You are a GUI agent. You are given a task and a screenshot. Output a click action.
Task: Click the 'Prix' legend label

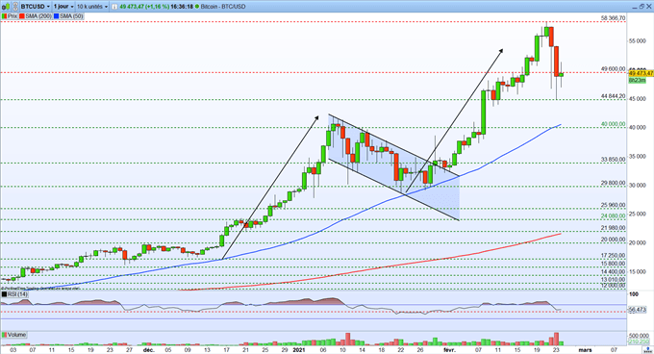point(13,16)
